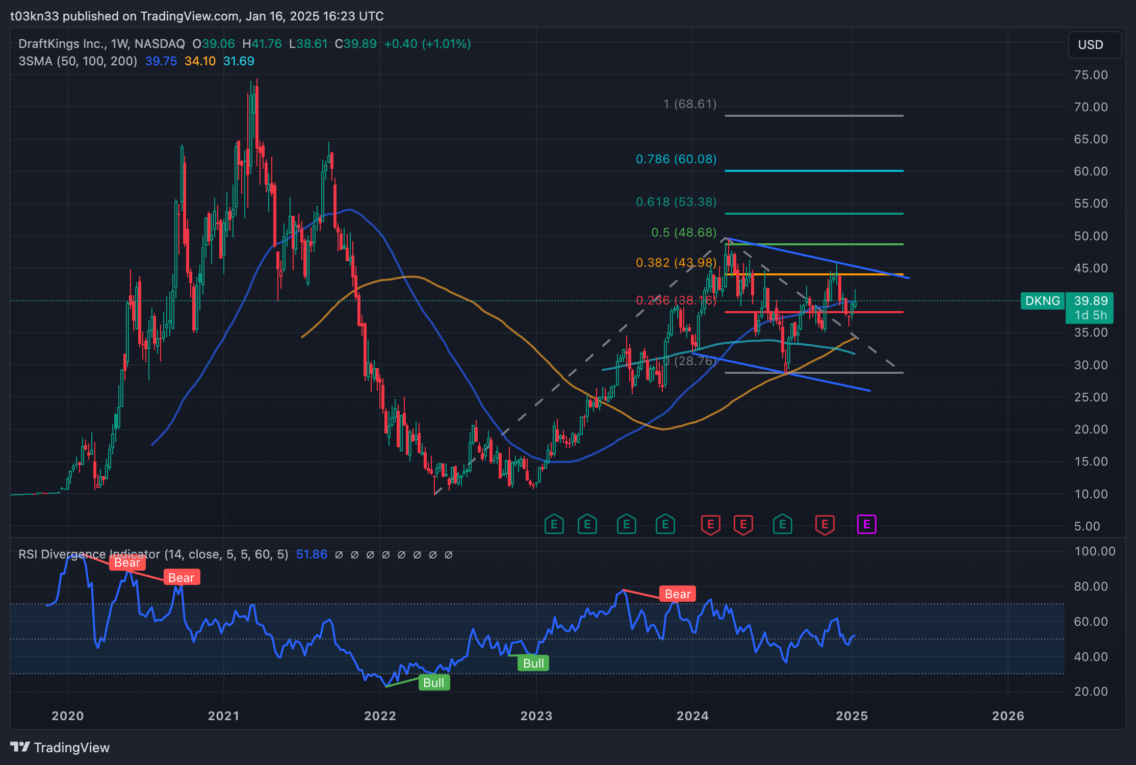Click the open value O39.06
The image size is (1136, 765).
[214, 44]
